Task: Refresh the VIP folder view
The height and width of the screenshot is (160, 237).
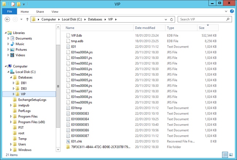Action: [172, 19]
